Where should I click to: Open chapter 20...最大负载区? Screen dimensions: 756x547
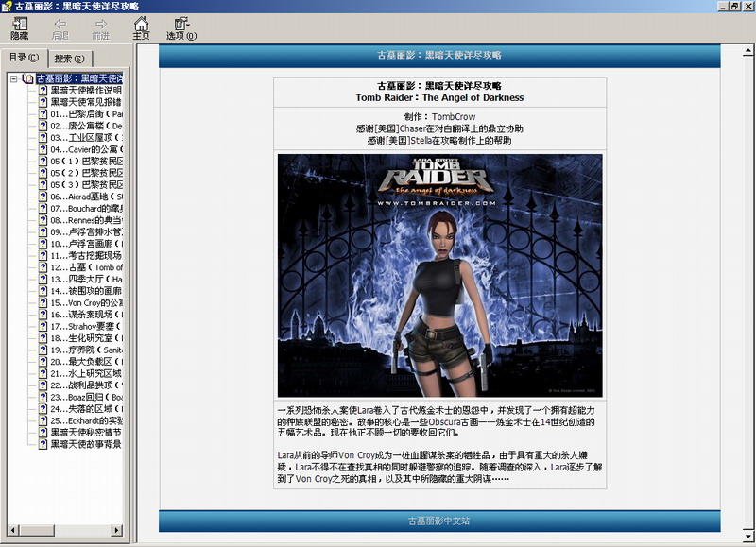[x=86, y=362]
